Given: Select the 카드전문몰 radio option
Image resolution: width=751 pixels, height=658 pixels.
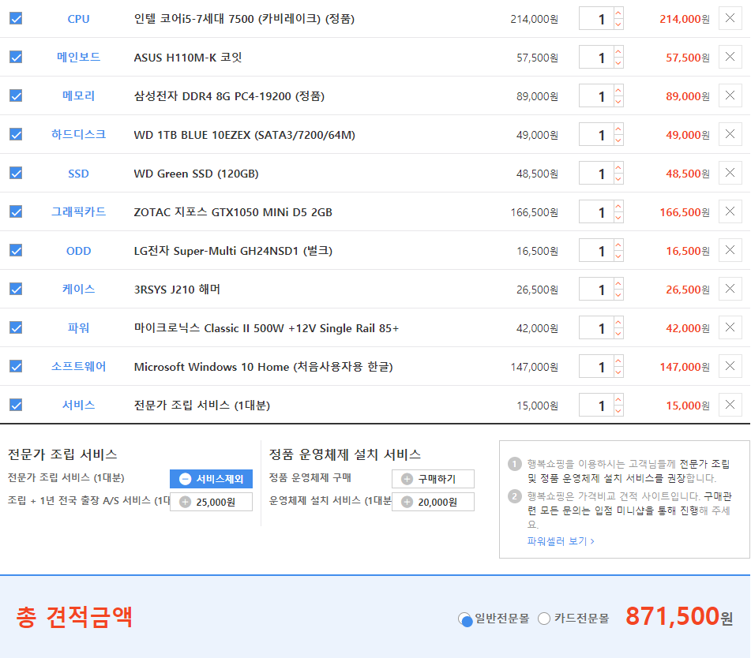Looking at the screenshot, I should (x=544, y=619).
